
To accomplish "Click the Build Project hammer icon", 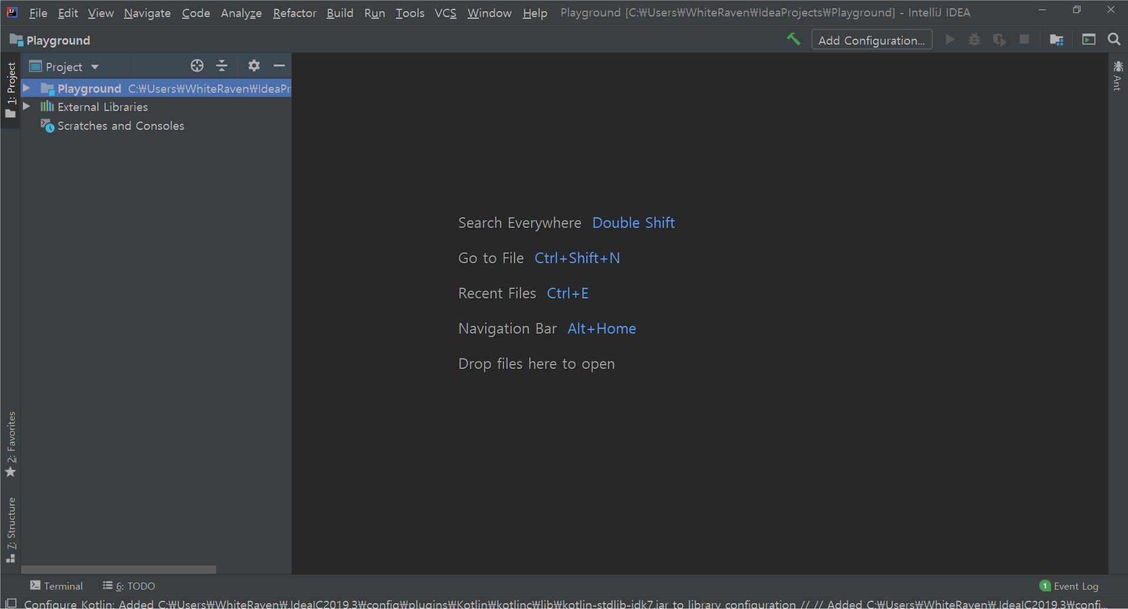I will [793, 39].
